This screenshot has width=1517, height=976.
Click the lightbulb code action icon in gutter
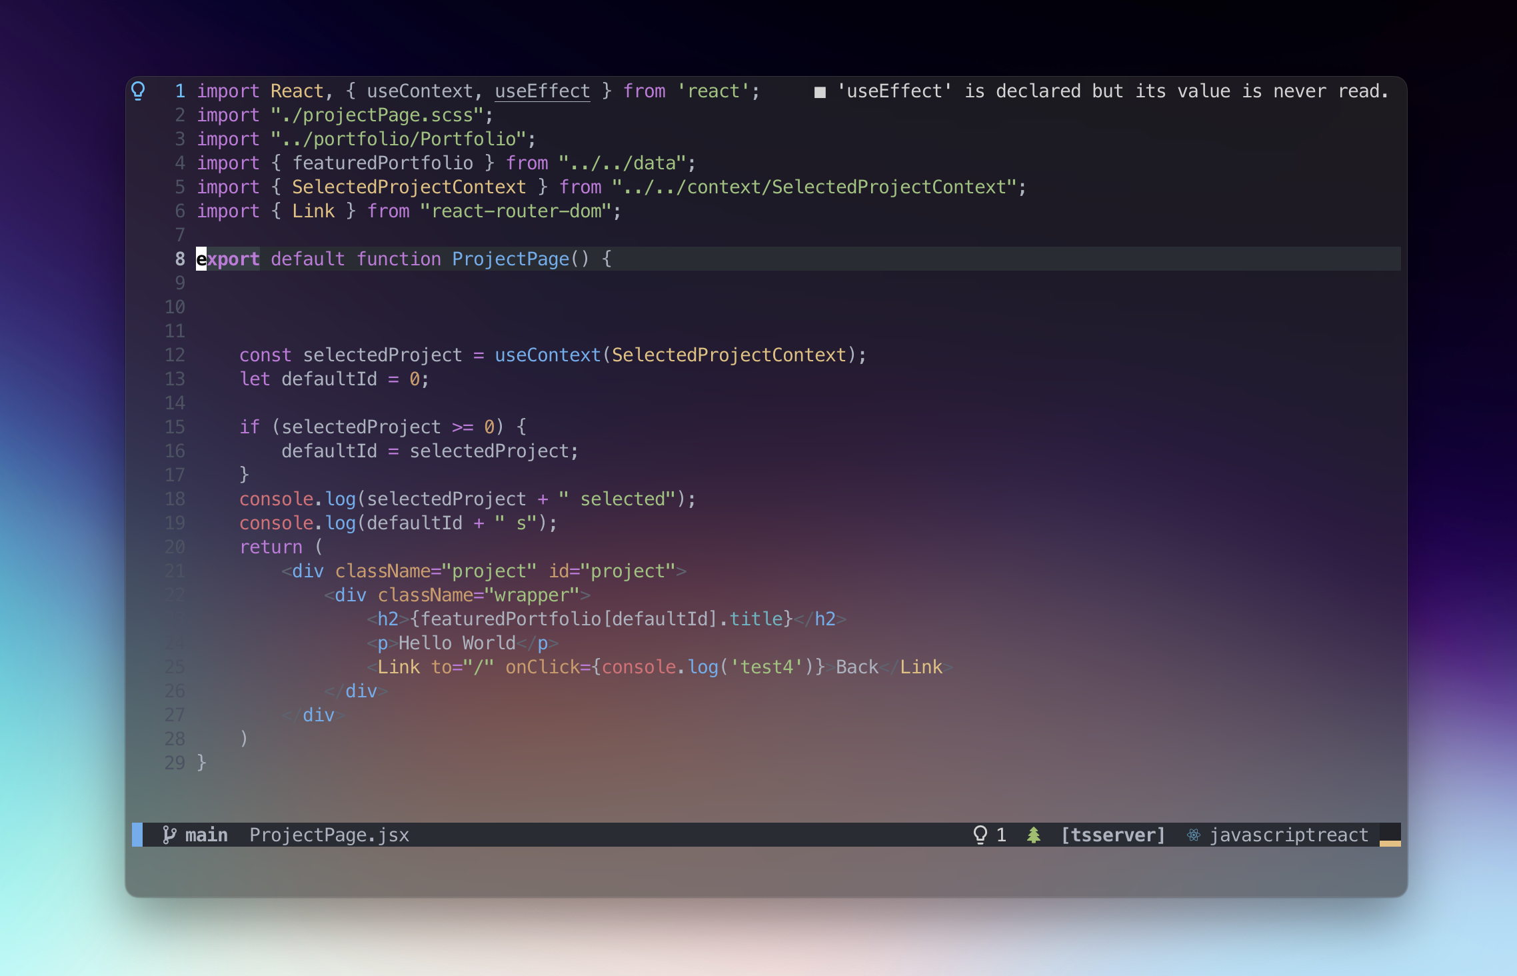pyautogui.click(x=138, y=91)
